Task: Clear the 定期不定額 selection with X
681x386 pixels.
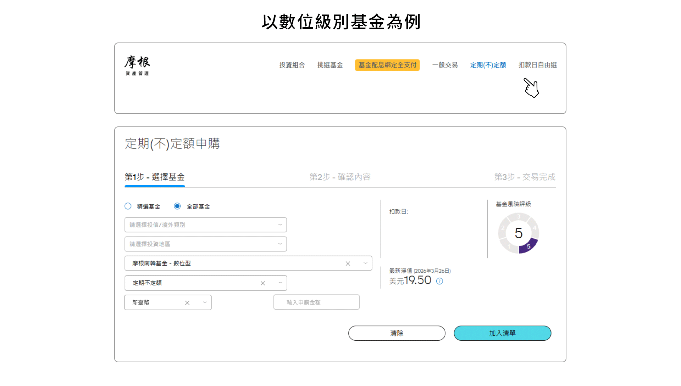Action: (262, 283)
